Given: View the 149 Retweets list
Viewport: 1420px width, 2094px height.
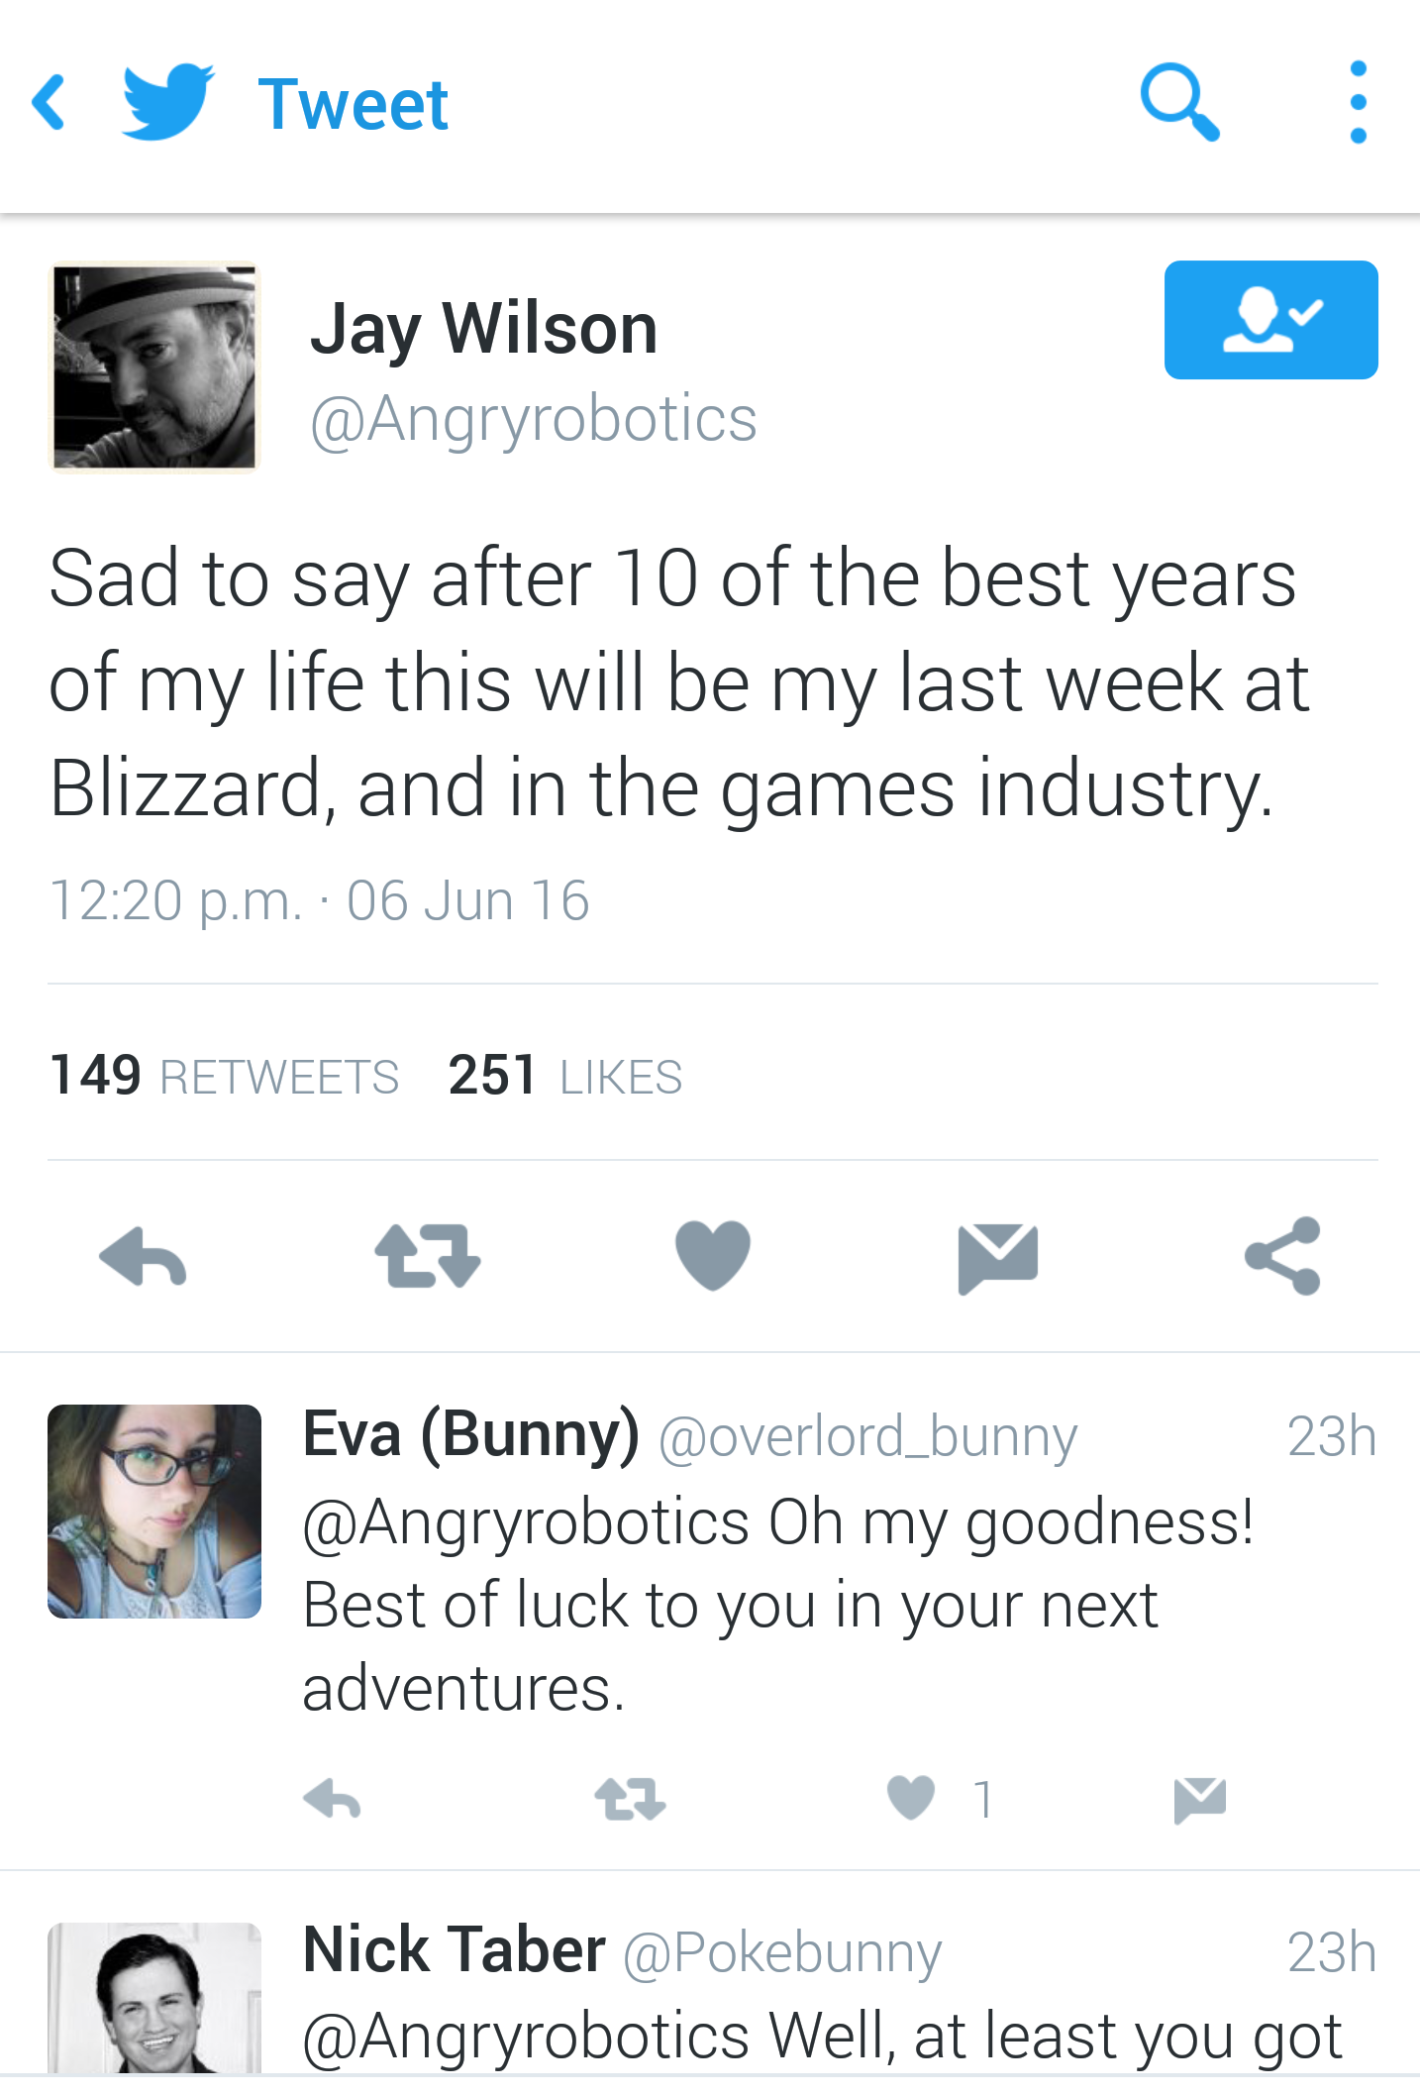Looking at the screenshot, I should [224, 1076].
